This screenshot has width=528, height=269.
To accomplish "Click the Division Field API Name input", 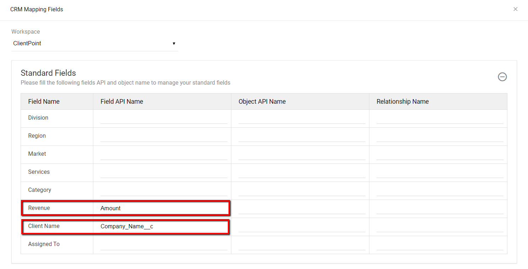I will [x=164, y=118].
